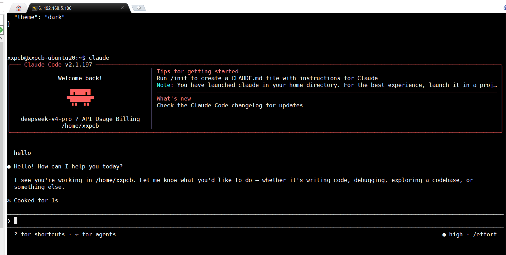Click the "I see you're working in /home/xxpcb" paragraph
This screenshot has height=255, width=506.
[243, 183]
